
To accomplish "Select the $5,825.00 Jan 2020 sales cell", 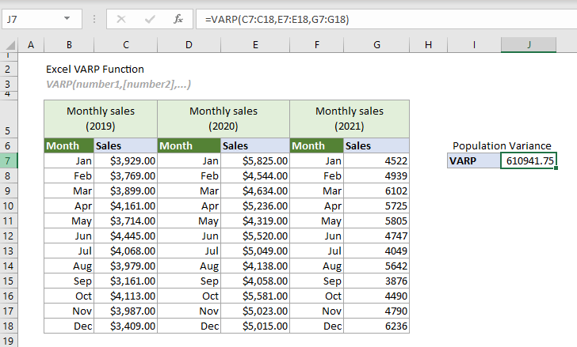I will (254, 160).
